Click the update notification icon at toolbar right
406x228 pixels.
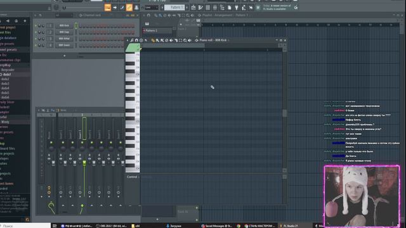[x=296, y=8]
